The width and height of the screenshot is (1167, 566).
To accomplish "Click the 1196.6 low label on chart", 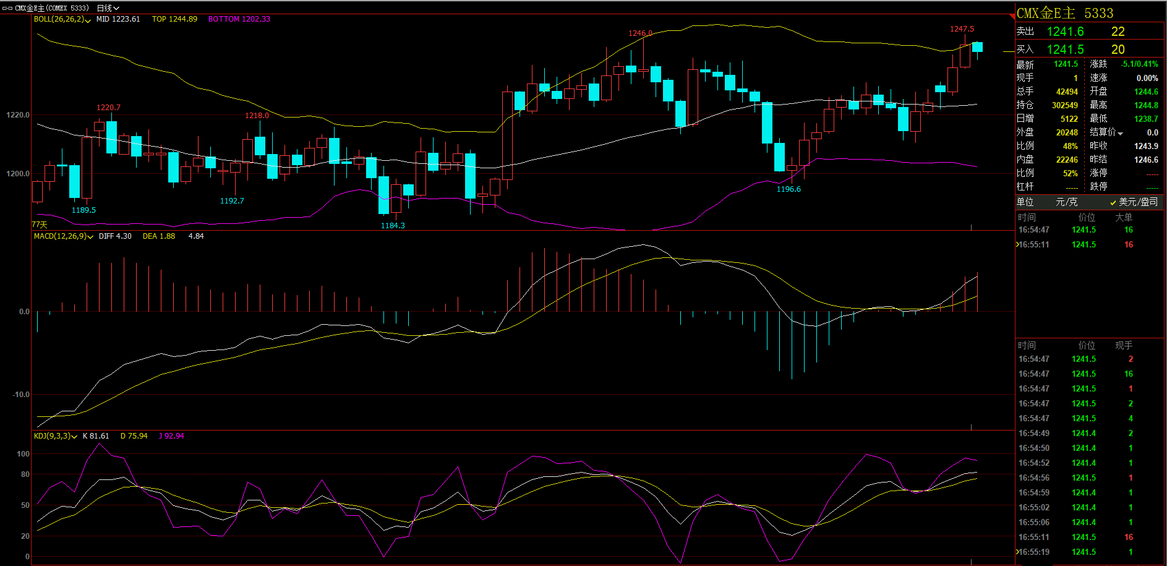I will tap(789, 189).
